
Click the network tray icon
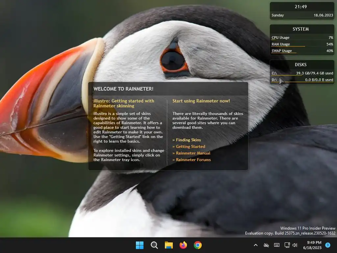coord(287,245)
